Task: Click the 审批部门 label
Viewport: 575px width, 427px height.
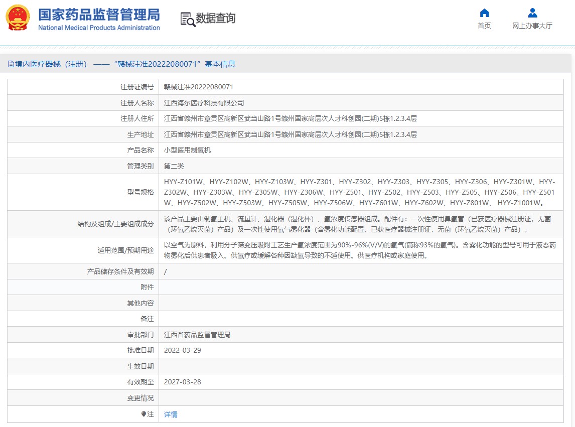Action: 140,335
